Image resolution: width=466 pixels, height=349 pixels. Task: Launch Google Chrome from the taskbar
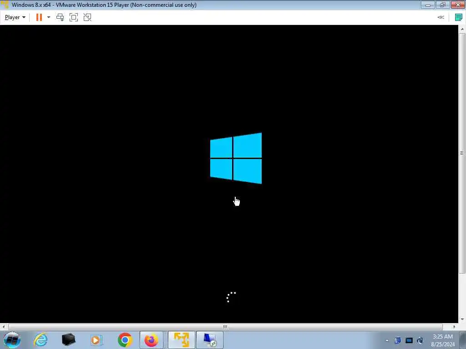[125, 340]
